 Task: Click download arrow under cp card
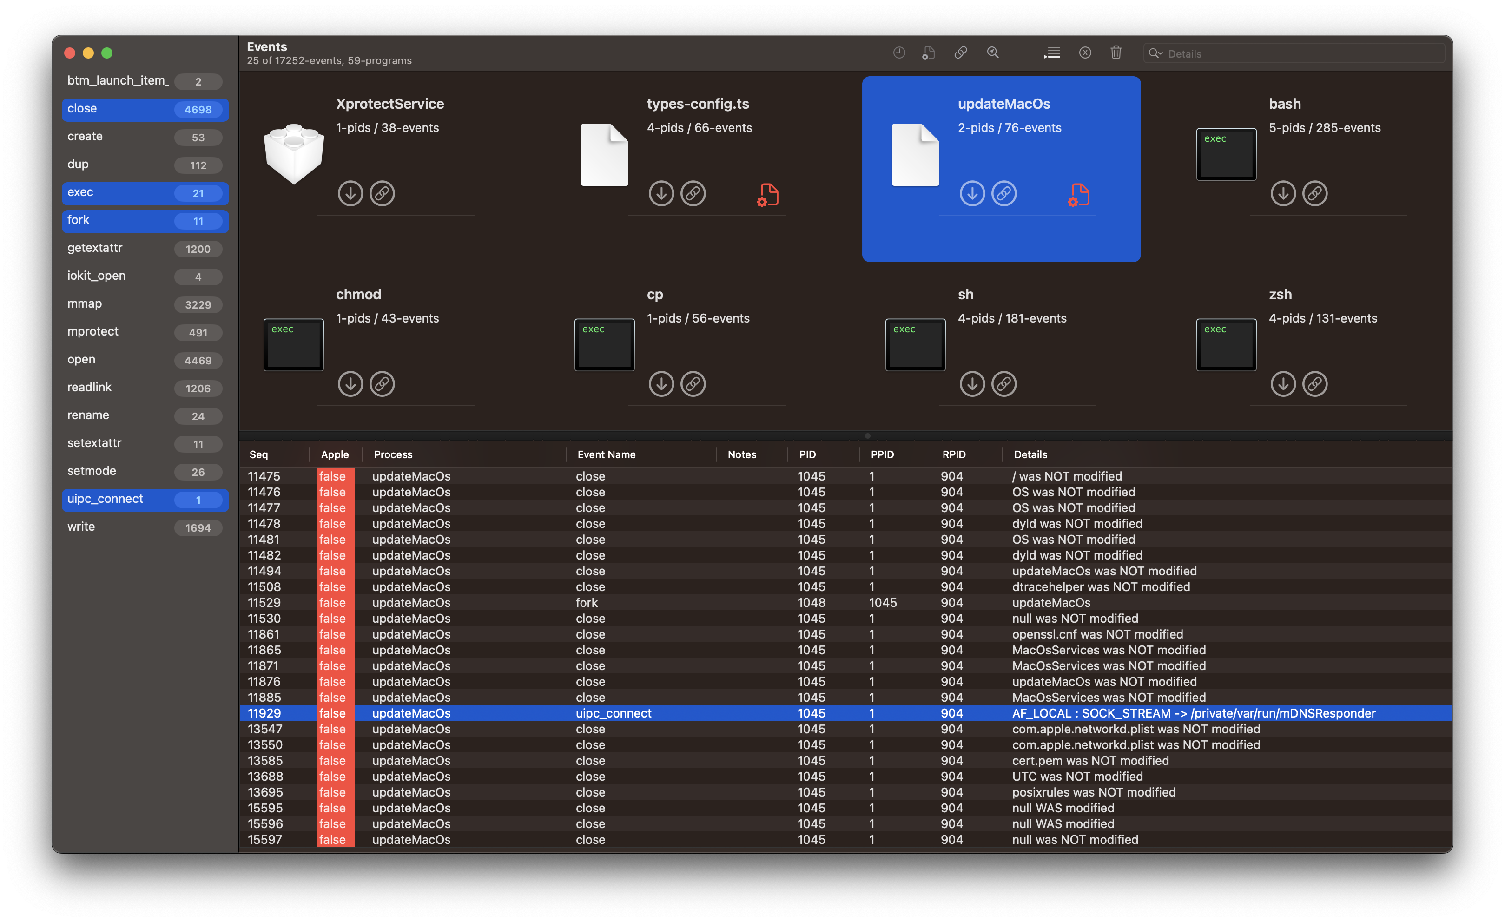click(x=661, y=384)
